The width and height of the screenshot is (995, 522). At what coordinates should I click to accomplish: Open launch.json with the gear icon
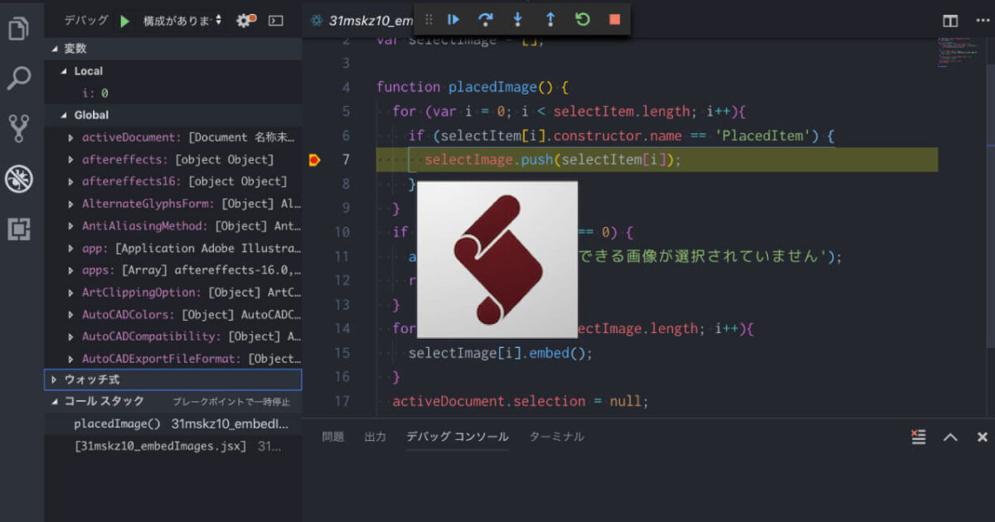(x=245, y=20)
